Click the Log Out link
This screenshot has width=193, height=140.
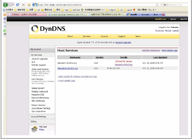(x=176, y=31)
